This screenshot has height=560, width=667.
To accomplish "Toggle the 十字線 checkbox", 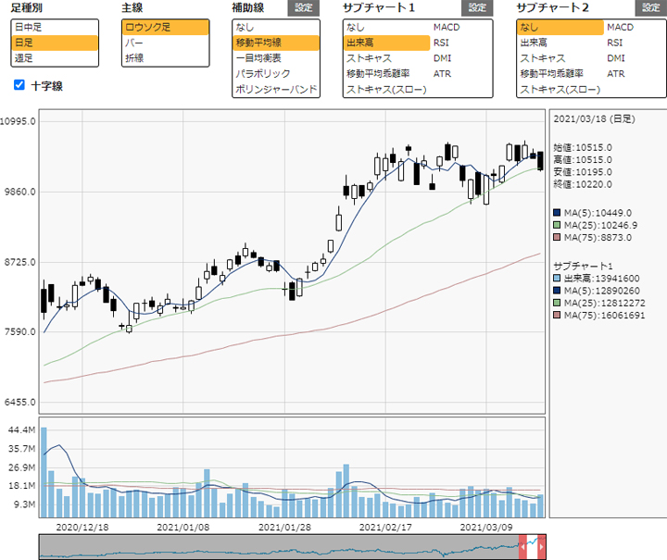I will pos(19,85).
